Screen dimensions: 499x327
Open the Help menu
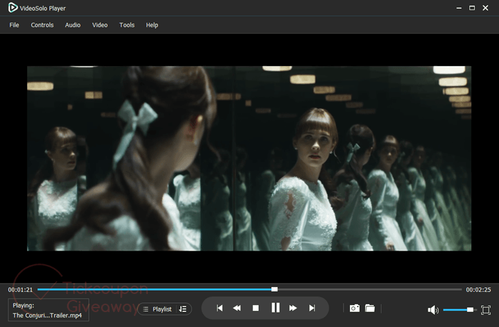(152, 25)
